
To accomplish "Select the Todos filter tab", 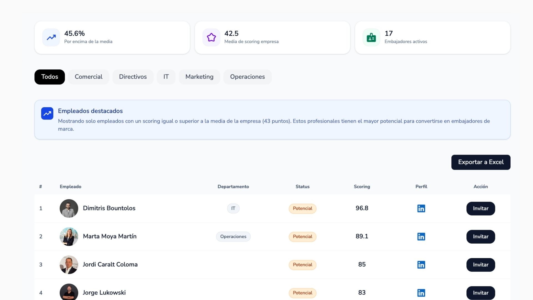I will [50, 77].
